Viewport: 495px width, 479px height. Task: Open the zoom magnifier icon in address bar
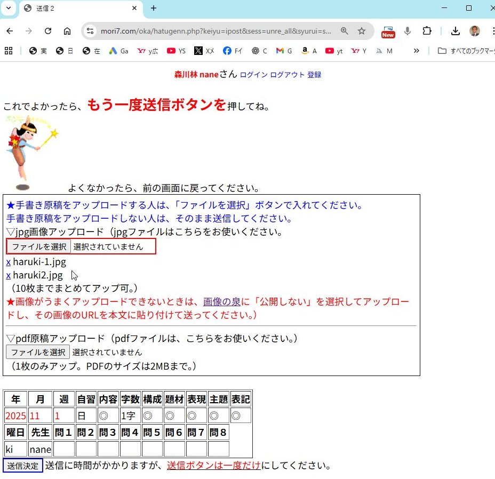click(x=345, y=31)
